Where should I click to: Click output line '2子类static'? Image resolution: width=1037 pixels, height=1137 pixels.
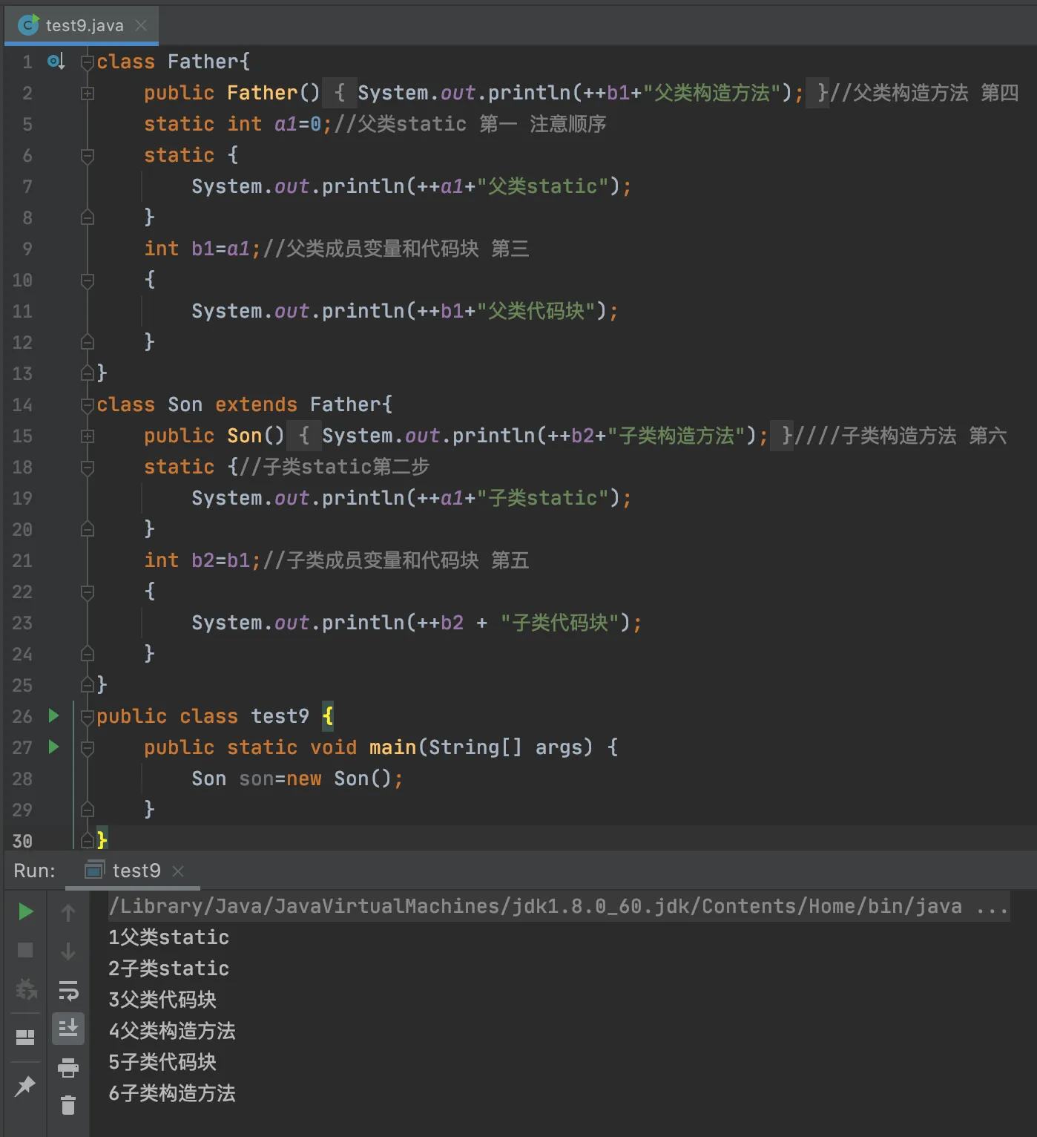tap(169, 969)
